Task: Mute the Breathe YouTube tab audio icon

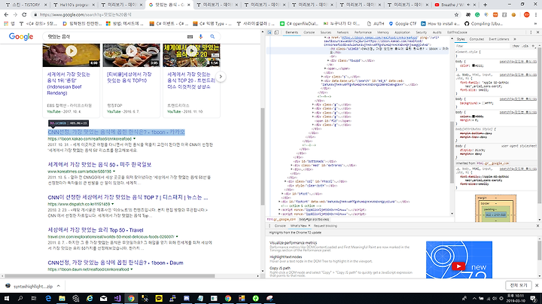Action: 468,5
